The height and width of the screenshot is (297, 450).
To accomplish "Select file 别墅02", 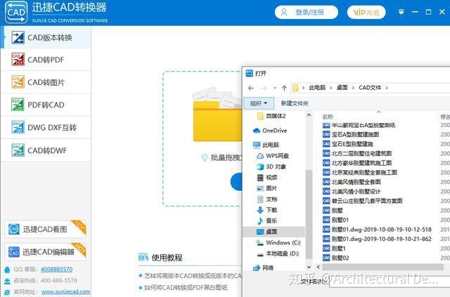I will click(x=336, y=258).
